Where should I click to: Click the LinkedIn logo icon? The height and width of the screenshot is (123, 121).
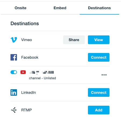pyautogui.click(x=14, y=92)
